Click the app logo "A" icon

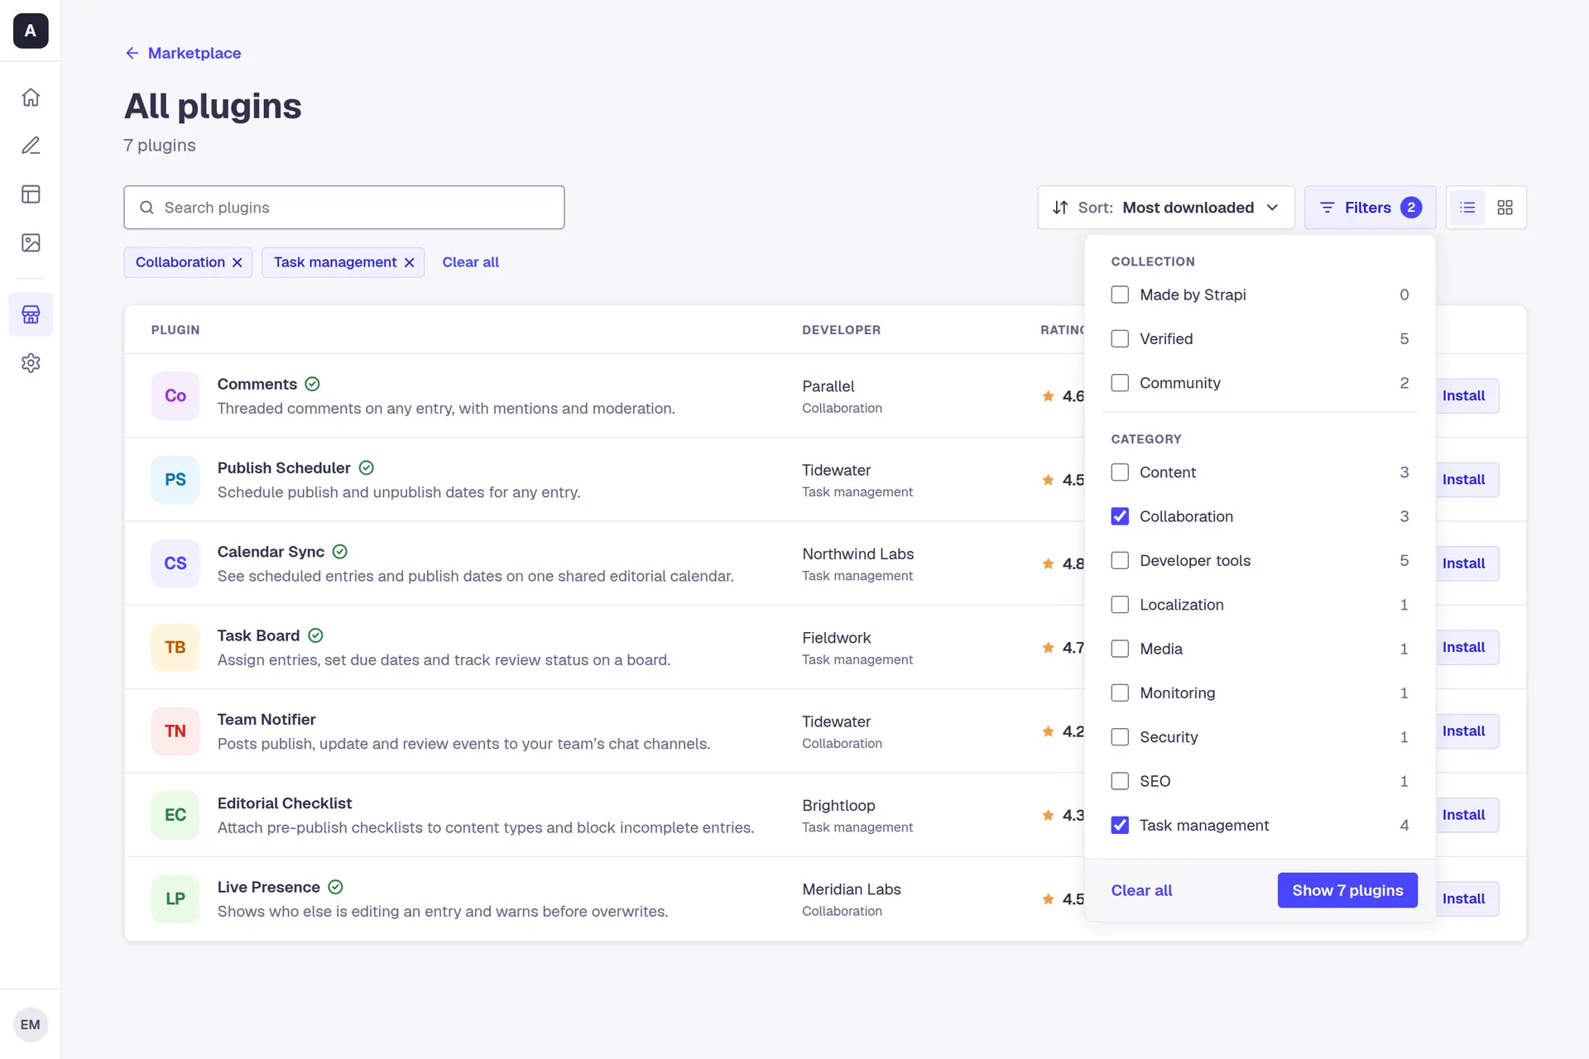pyautogui.click(x=31, y=31)
